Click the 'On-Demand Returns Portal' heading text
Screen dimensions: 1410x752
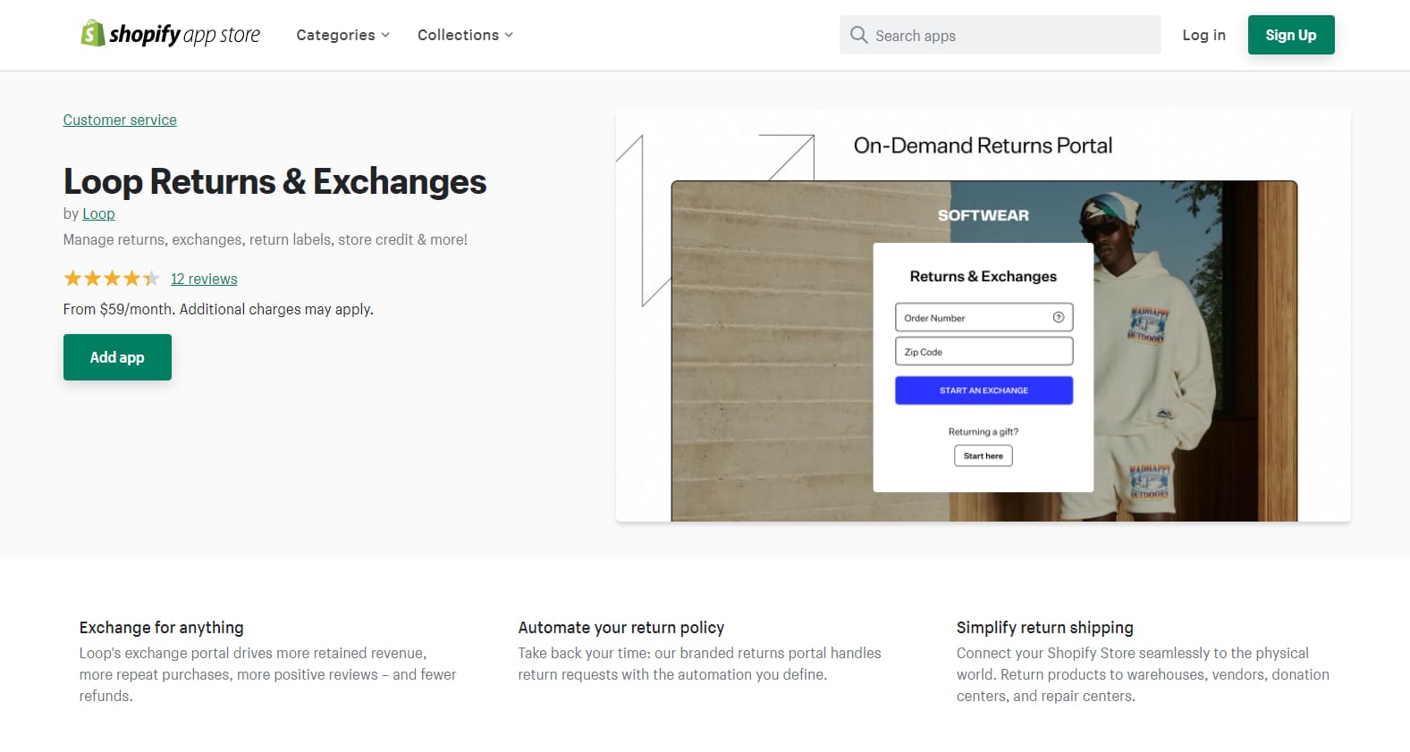[x=984, y=146]
